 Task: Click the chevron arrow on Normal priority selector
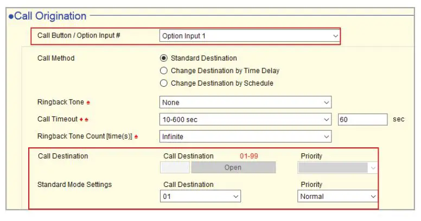coord(373,197)
